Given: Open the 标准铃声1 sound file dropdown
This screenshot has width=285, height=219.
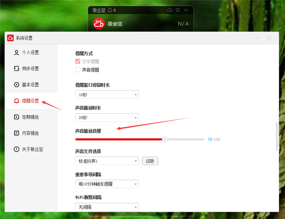Looking at the screenshot, I should (107, 161).
